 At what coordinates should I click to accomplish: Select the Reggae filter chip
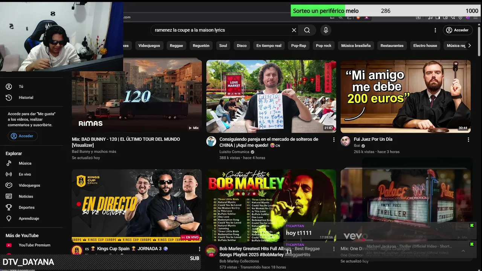(x=176, y=46)
